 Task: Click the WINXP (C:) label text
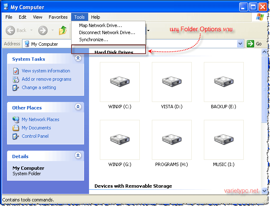click(x=120, y=107)
